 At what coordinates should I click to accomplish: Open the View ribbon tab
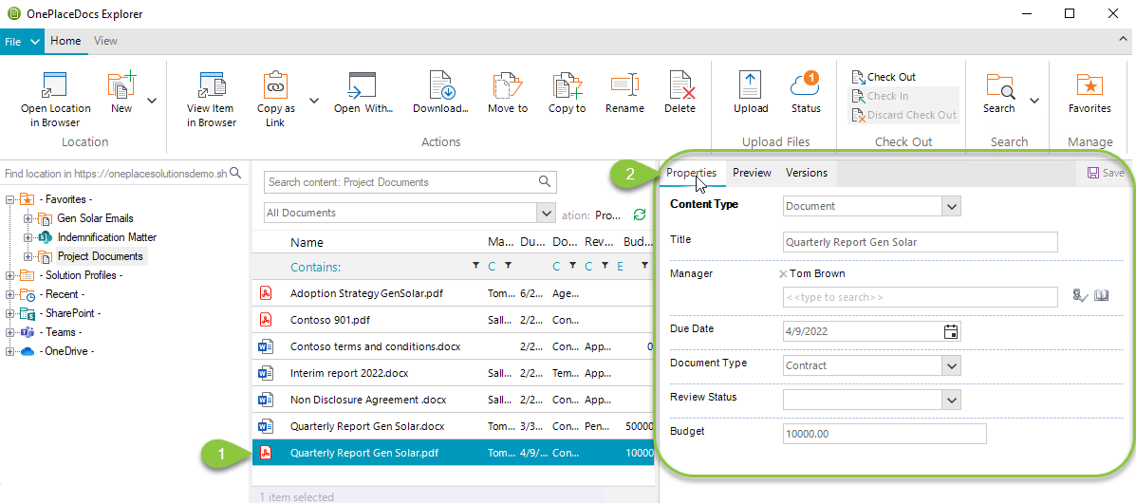click(105, 41)
